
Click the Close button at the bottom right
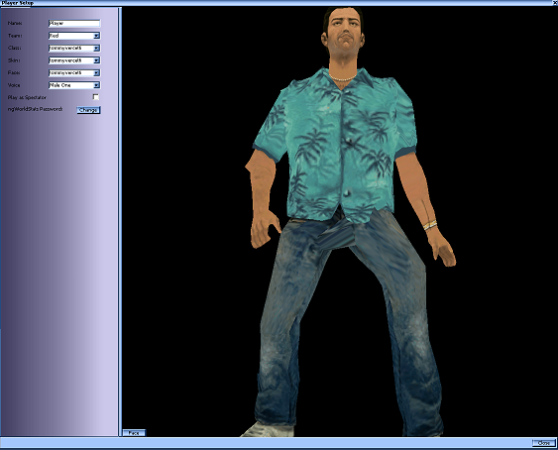[x=544, y=443]
